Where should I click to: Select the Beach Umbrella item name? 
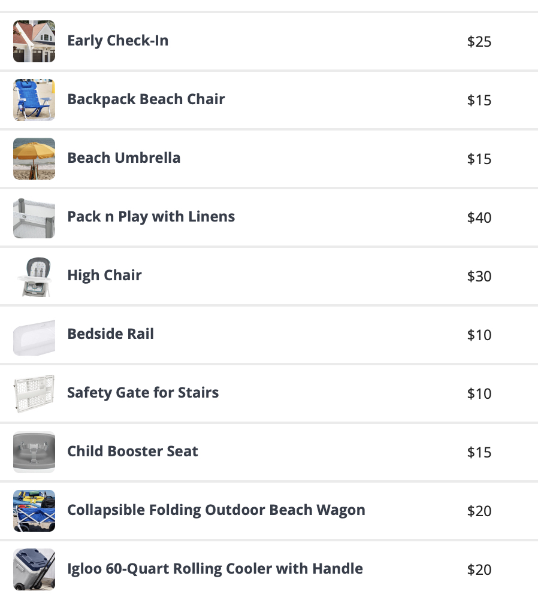click(123, 157)
